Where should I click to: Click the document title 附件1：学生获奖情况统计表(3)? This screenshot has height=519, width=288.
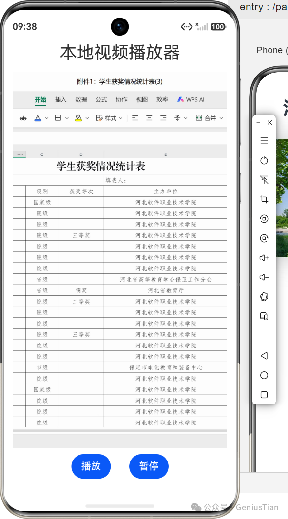[120, 82]
